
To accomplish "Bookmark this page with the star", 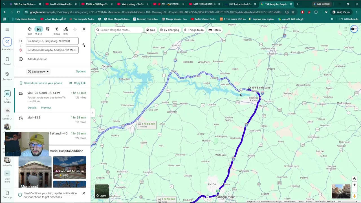I will pyautogui.click(x=293, y=12).
